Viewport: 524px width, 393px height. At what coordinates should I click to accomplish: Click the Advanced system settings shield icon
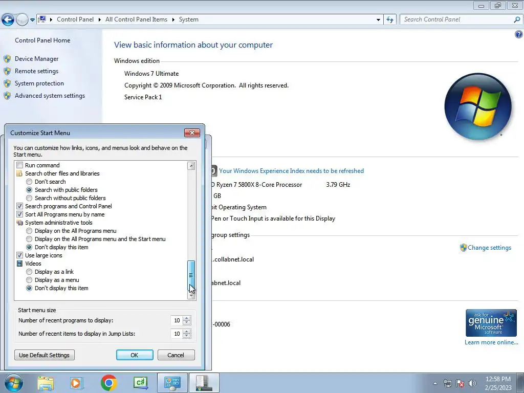pyautogui.click(x=7, y=96)
